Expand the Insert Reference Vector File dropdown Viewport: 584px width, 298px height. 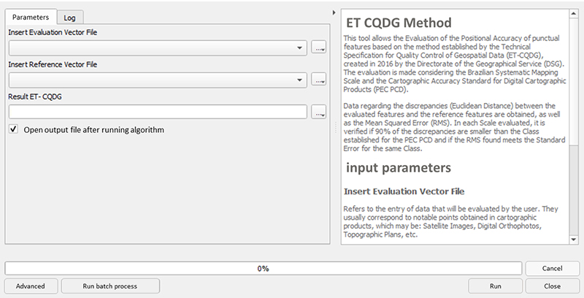(x=301, y=80)
